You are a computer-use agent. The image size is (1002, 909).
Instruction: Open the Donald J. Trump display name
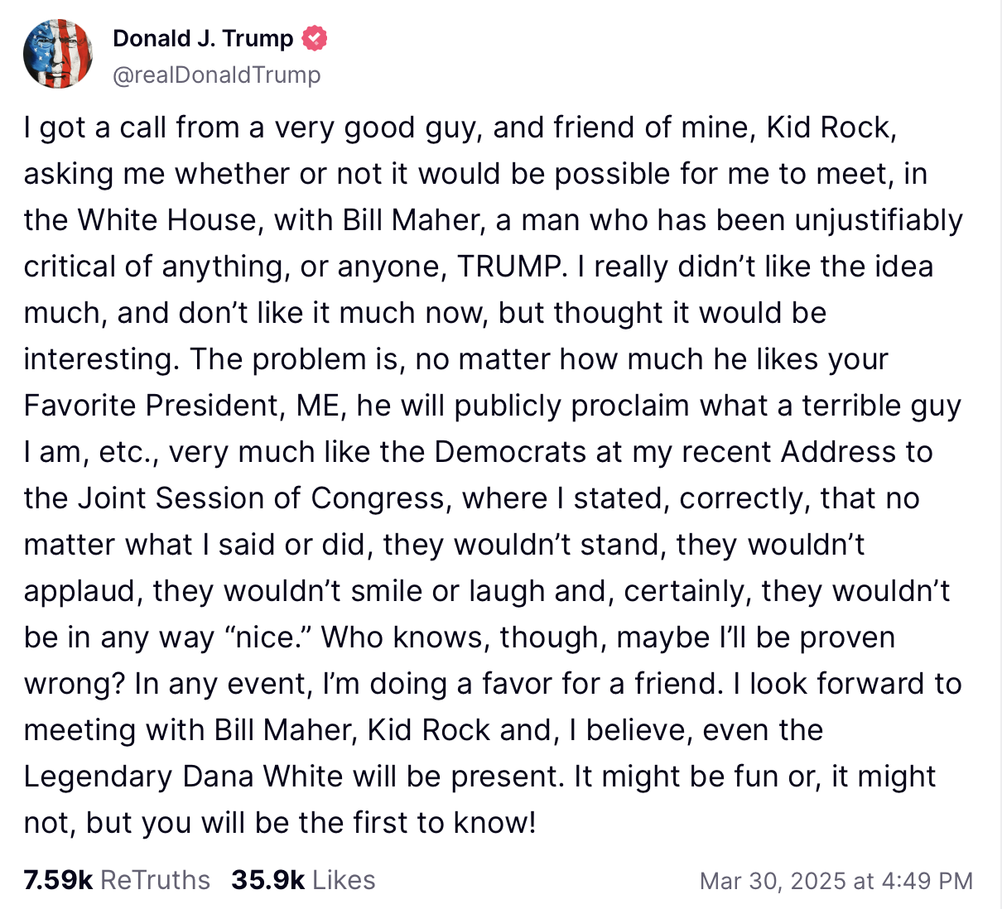click(203, 38)
